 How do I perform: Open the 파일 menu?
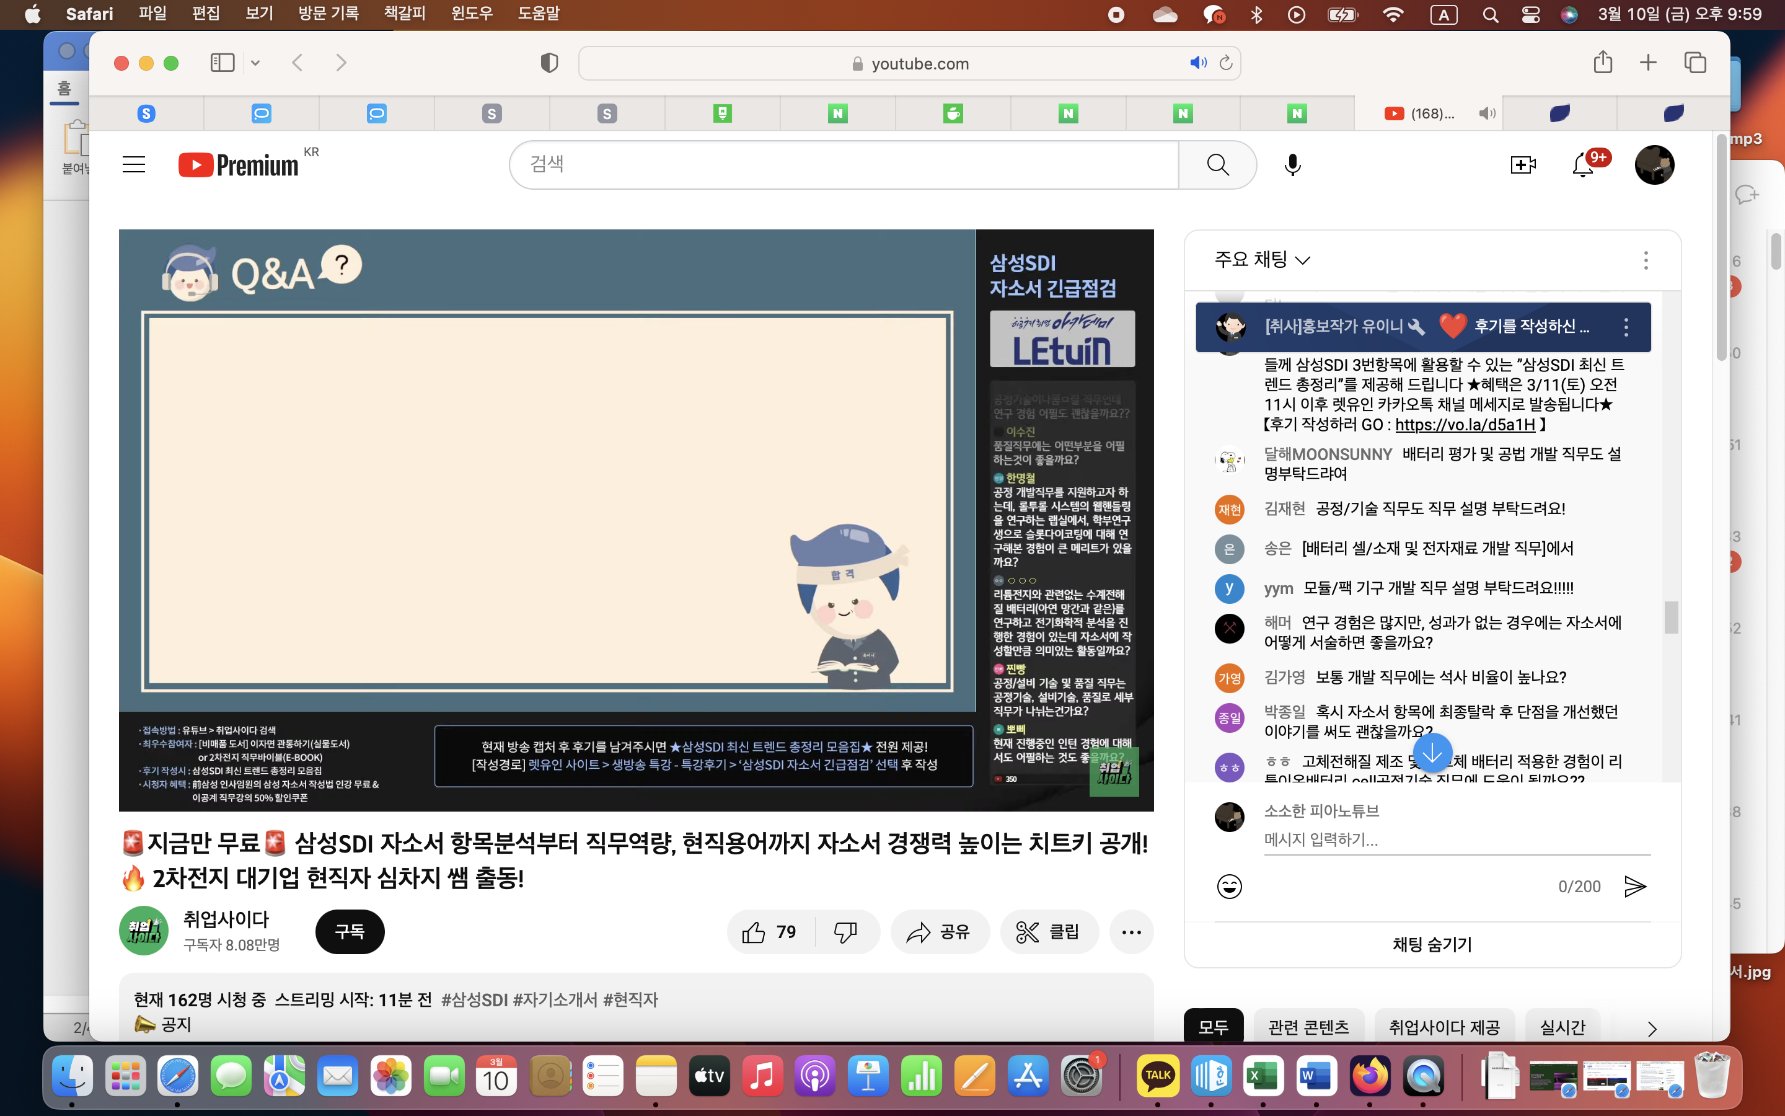pyautogui.click(x=152, y=13)
